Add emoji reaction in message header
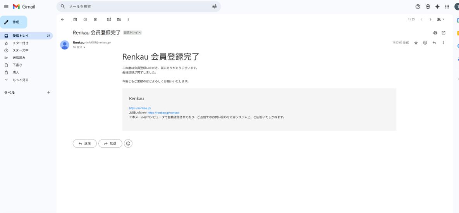This screenshot has width=459, height=213. (x=425, y=43)
